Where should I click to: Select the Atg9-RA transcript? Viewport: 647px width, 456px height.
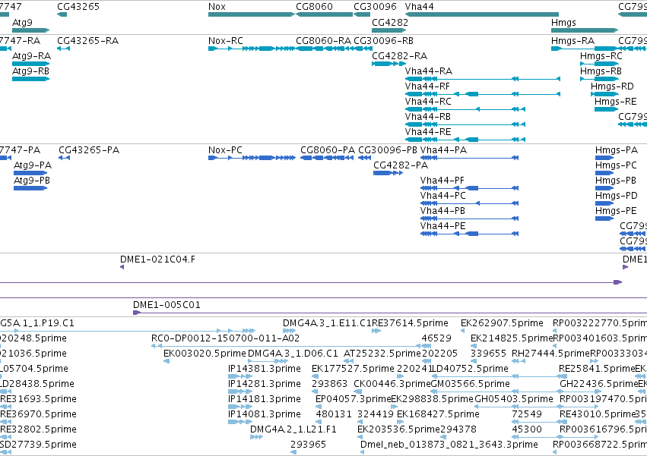(x=31, y=64)
